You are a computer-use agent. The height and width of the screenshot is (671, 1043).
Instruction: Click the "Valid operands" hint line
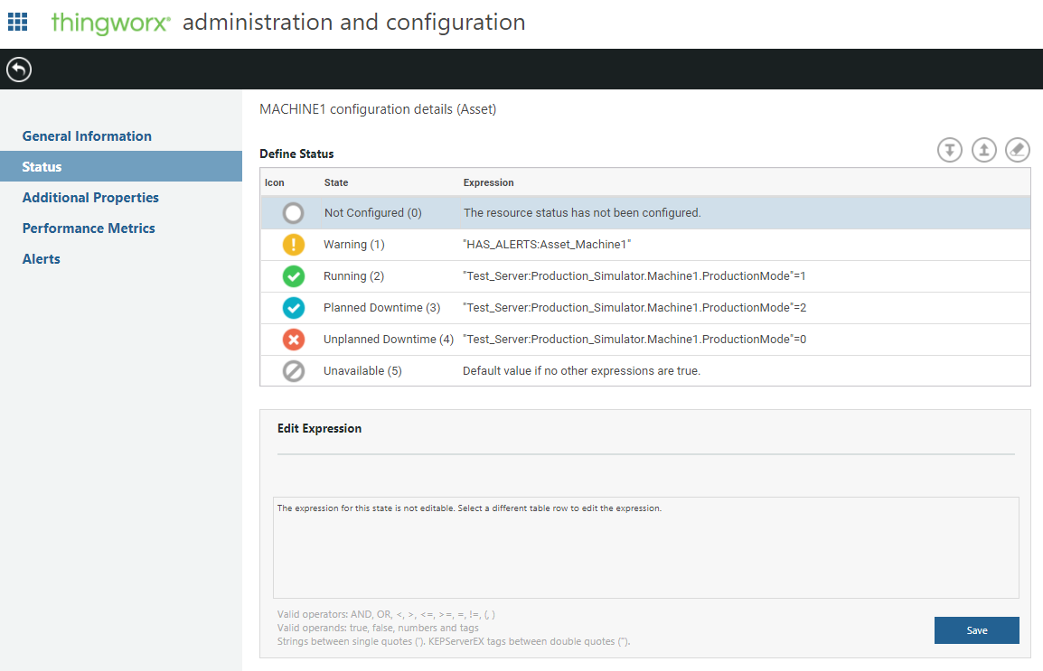378,628
